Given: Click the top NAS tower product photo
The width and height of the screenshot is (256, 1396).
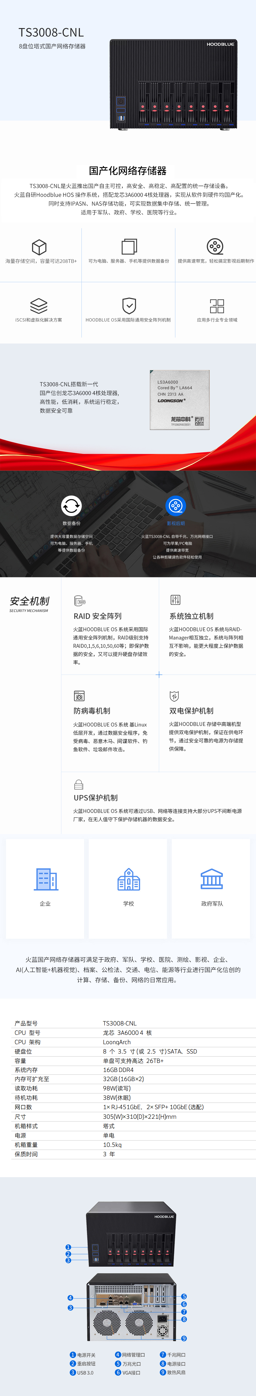Looking at the screenshot, I should (x=174, y=84).
